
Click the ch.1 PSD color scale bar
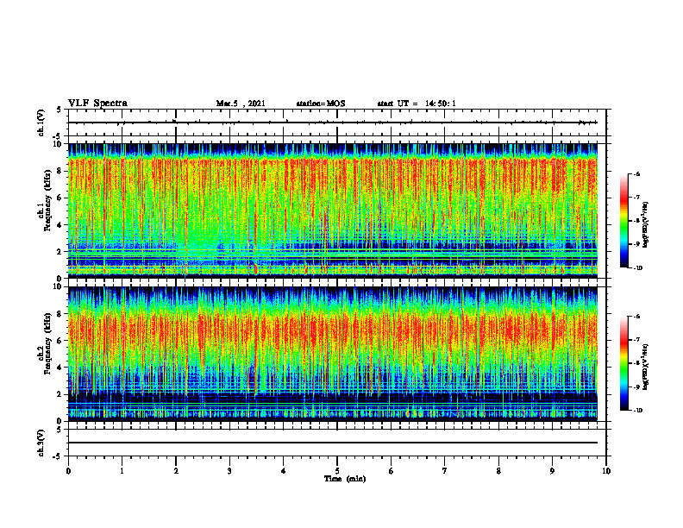tap(623, 221)
